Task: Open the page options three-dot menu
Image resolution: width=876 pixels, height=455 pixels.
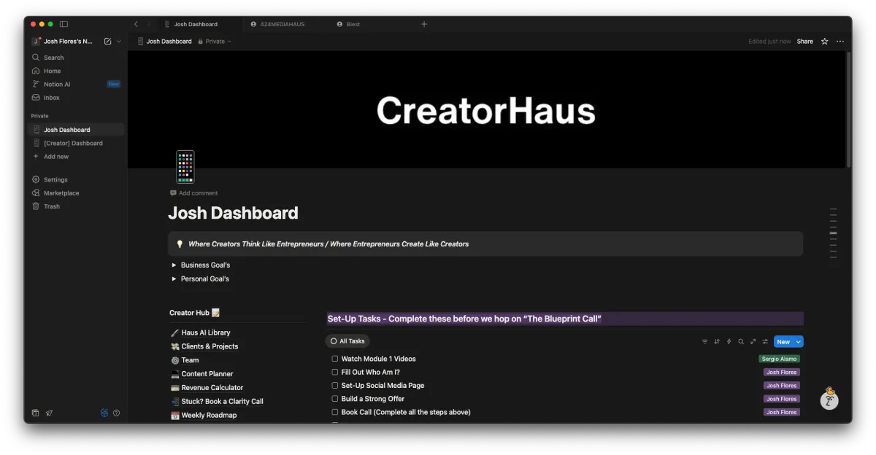Action: [840, 42]
